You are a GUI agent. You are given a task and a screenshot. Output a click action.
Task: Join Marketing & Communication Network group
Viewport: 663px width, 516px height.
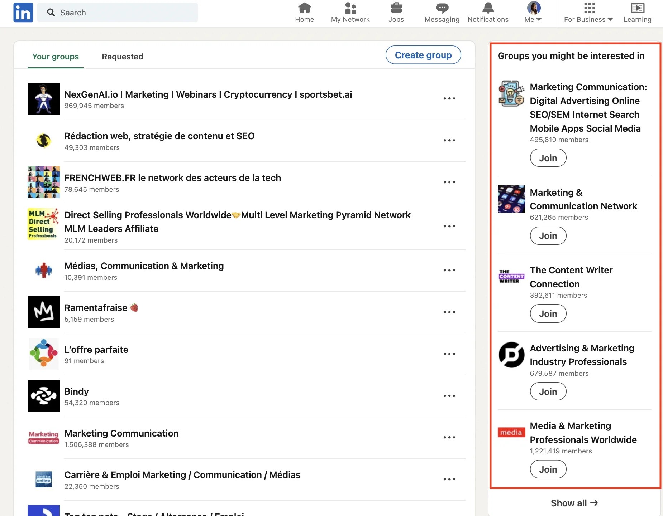548,235
